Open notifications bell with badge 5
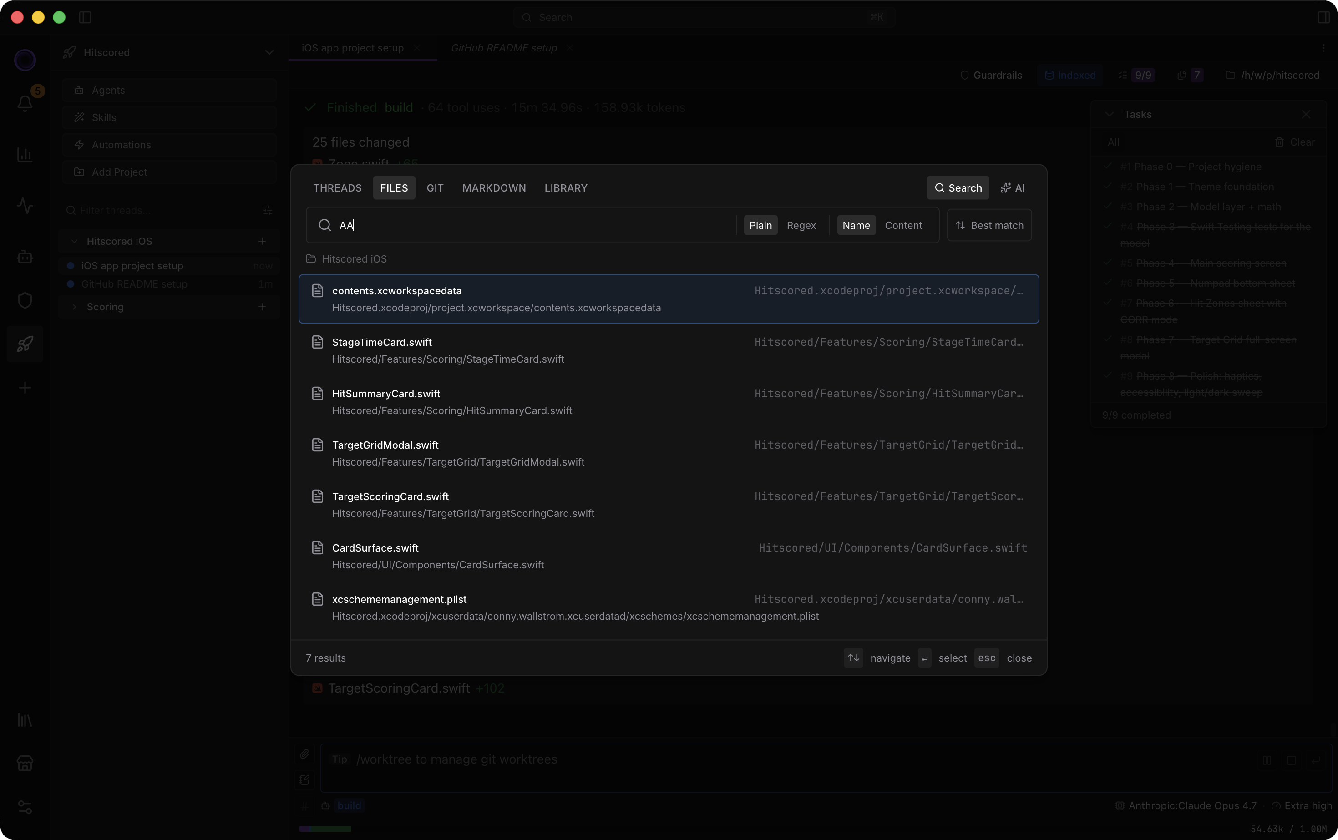This screenshot has height=840, width=1338. coord(25,103)
